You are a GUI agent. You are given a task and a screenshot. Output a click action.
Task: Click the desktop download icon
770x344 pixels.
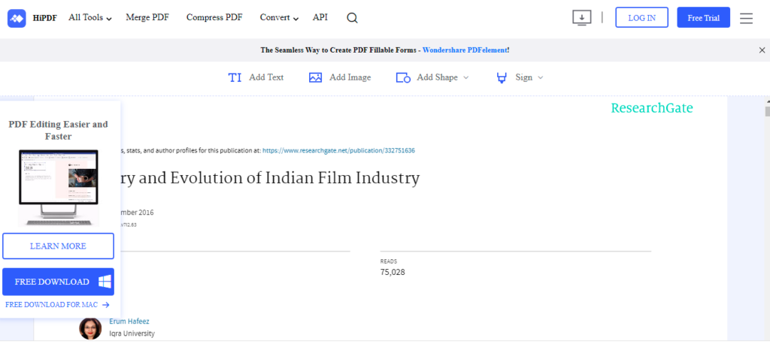pyautogui.click(x=581, y=18)
